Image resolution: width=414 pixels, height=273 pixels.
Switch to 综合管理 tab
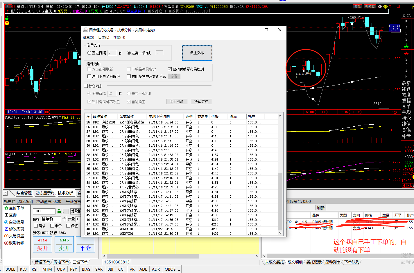point(24,193)
